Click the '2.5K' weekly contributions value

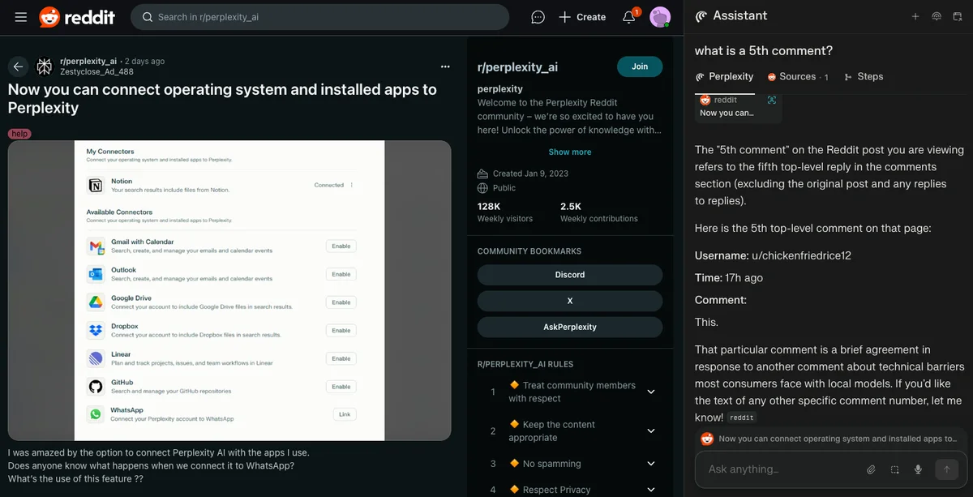pyautogui.click(x=571, y=207)
